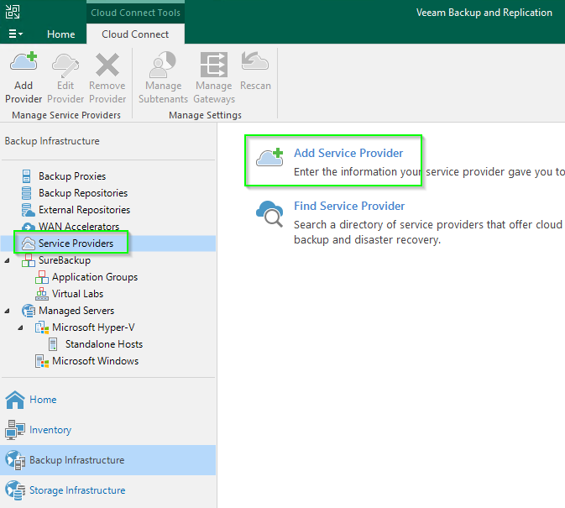The image size is (565, 508).
Task: Click the Home house icon in navigation
Action: 15,400
